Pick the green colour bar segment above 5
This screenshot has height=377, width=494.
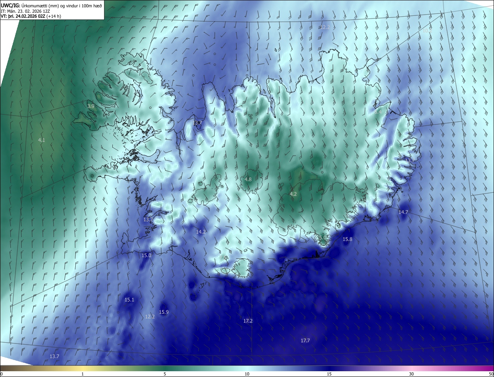(165, 368)
